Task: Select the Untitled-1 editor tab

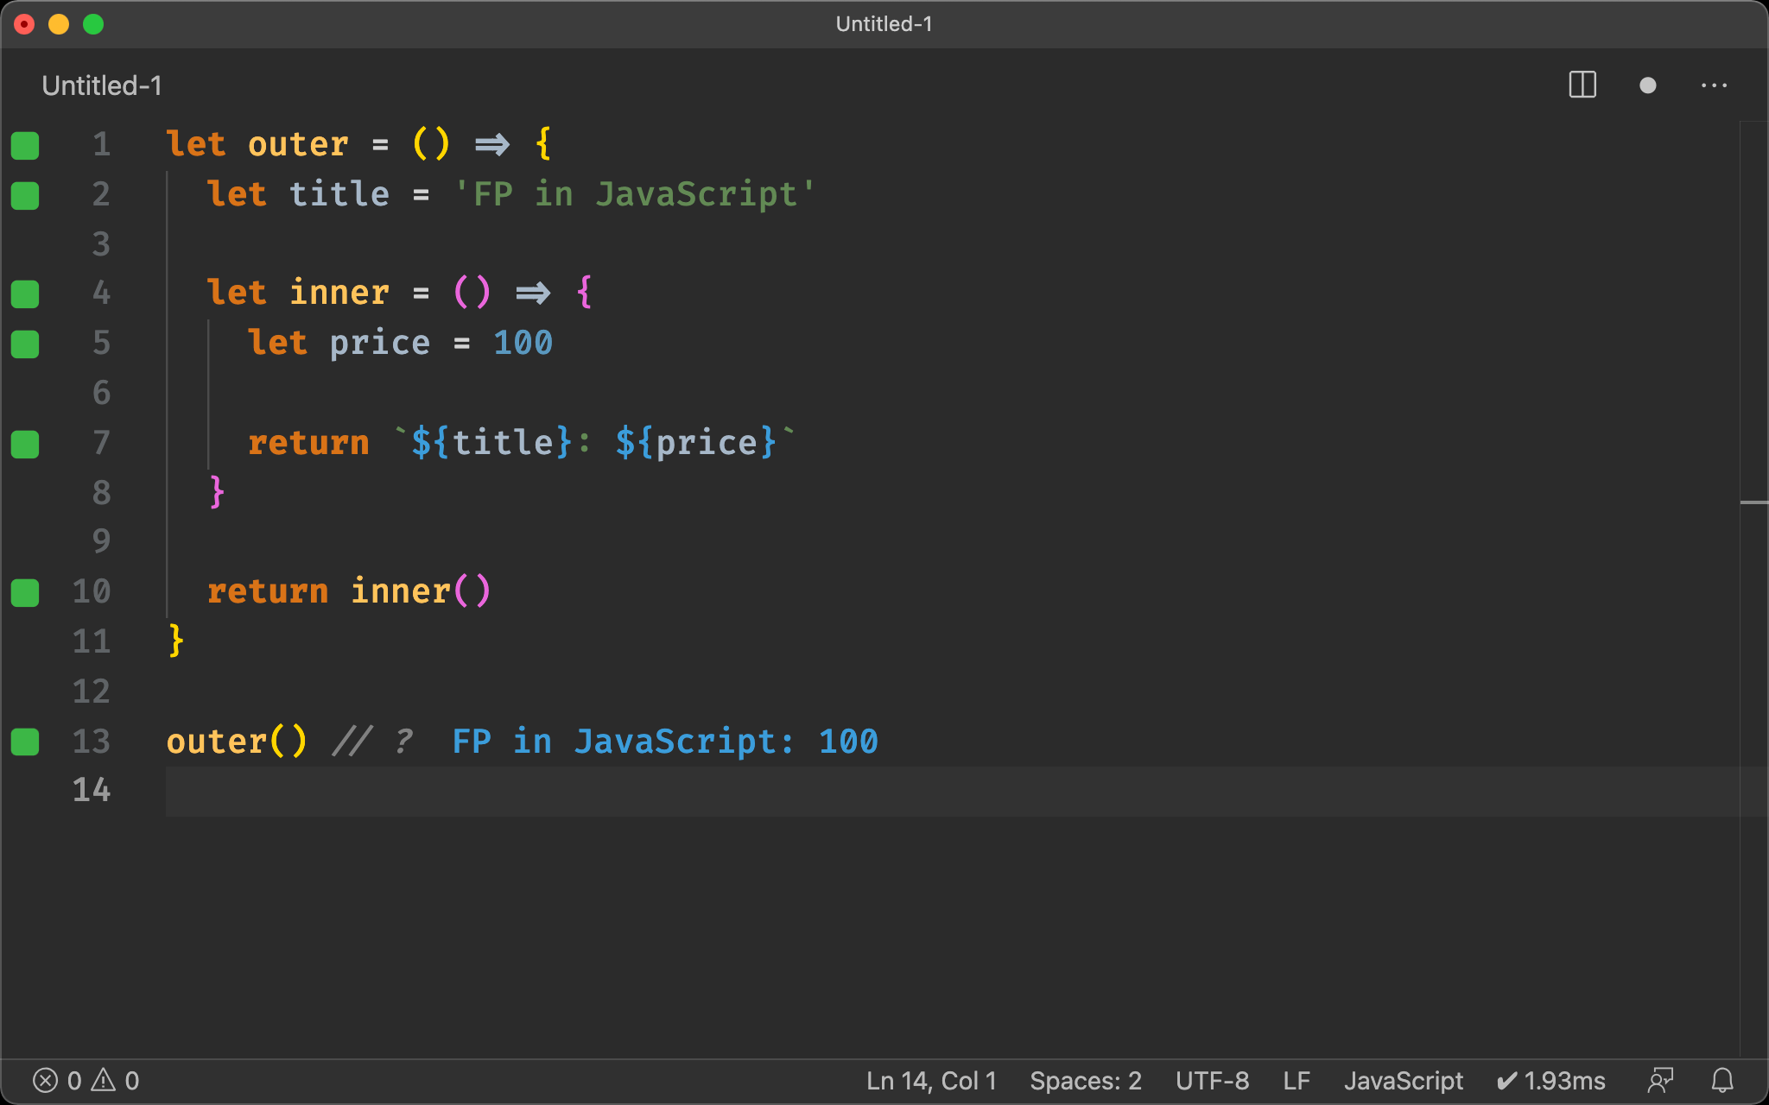Action: coord(102,85)
